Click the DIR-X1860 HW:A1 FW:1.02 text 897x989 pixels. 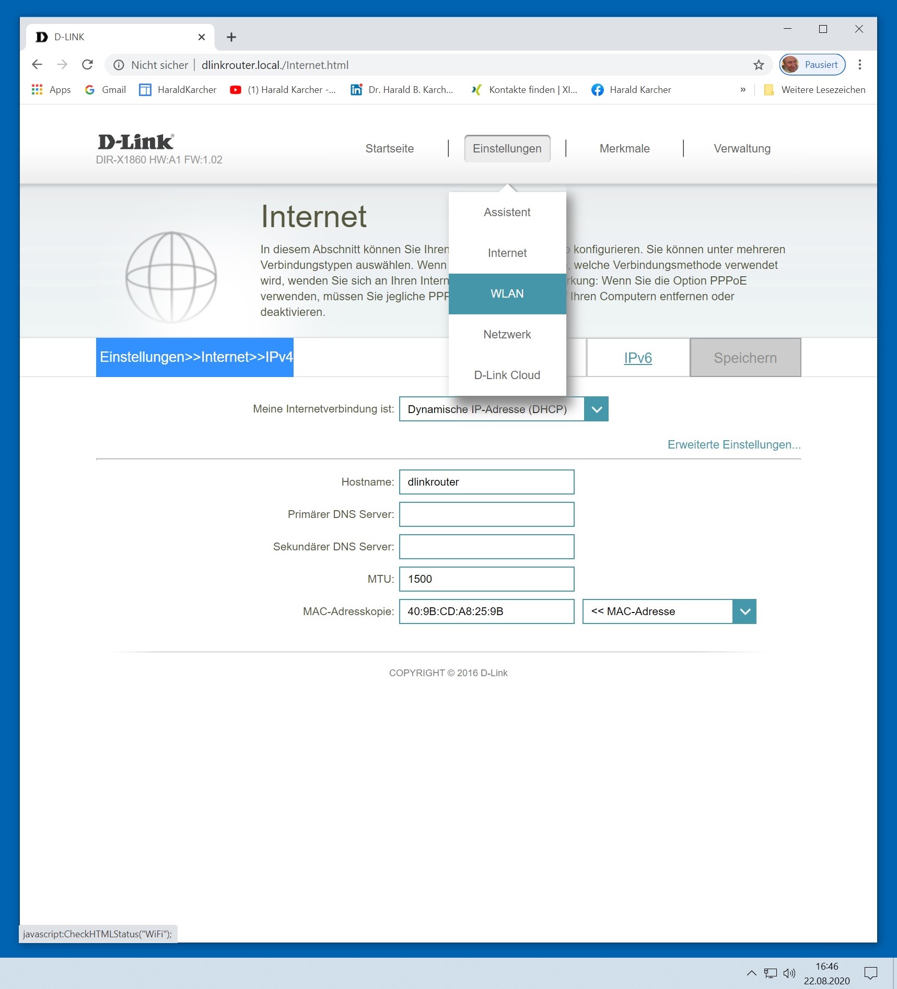tap(159, 160)
